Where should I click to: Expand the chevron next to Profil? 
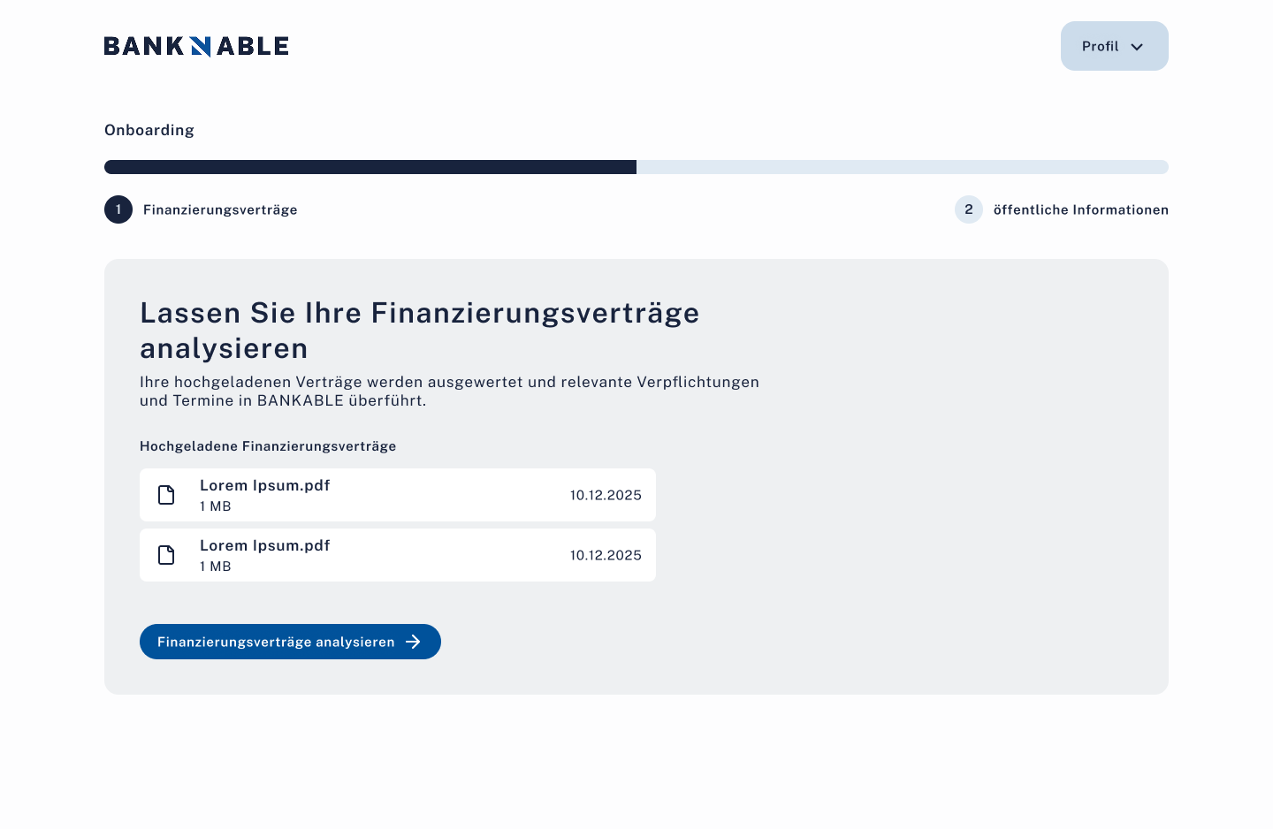pos(1137,47)
